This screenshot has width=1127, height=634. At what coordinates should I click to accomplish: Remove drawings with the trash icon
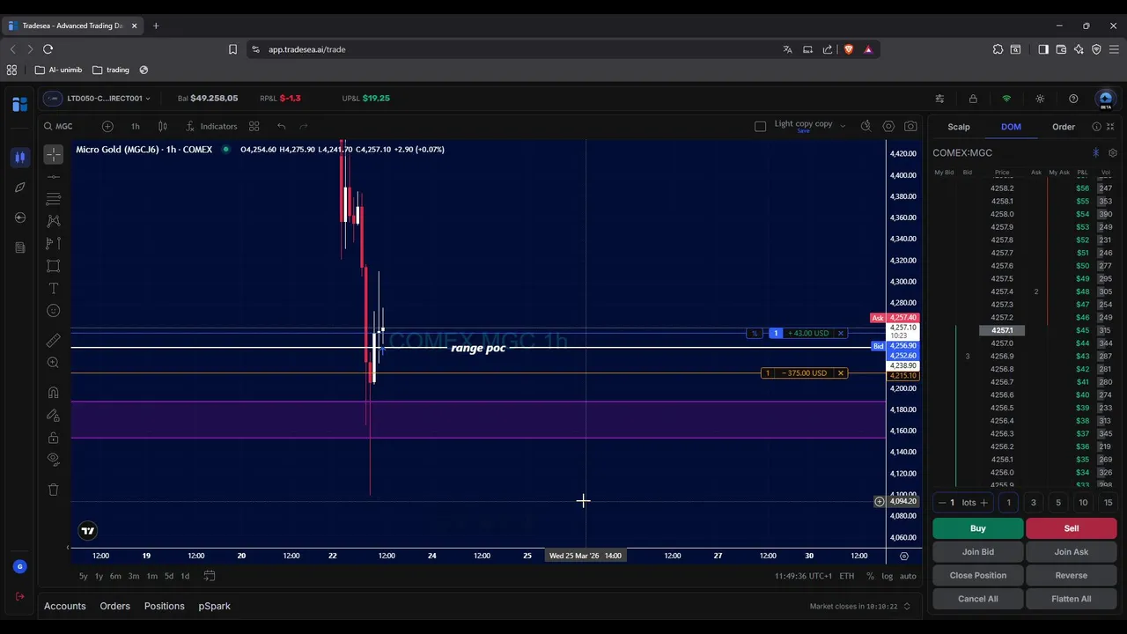53,490
